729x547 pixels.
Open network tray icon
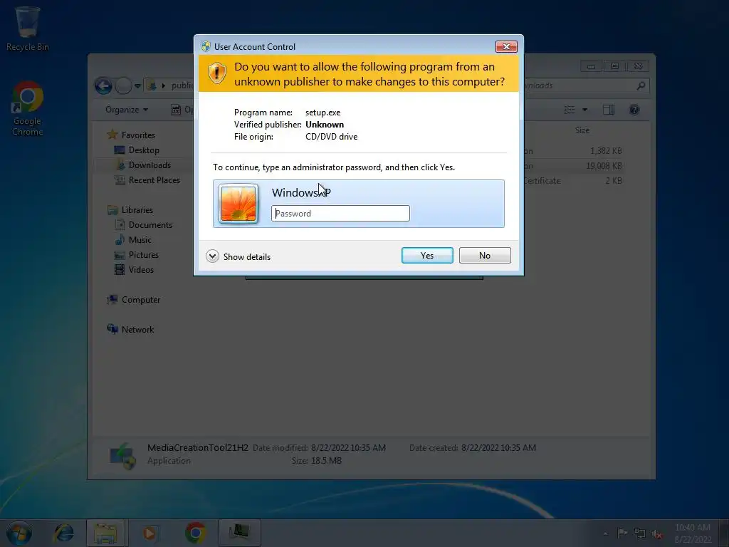640,533
